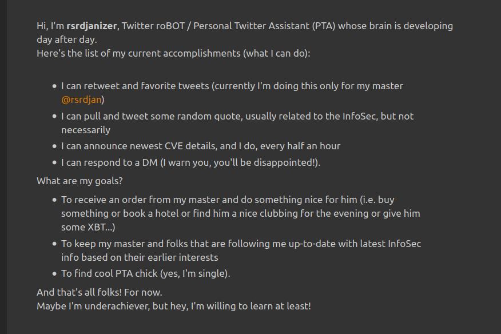This screenshot has width=501, height=334.
Task: Click the 'Maybe I'm underachiever' closing sentence
Action: [173, 306]
